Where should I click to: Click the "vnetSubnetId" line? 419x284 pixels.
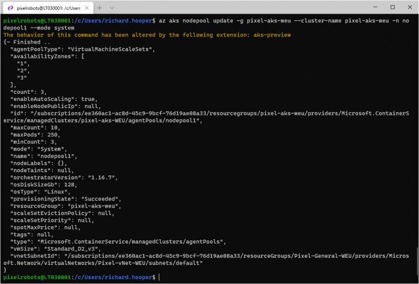tap(209, 256)
